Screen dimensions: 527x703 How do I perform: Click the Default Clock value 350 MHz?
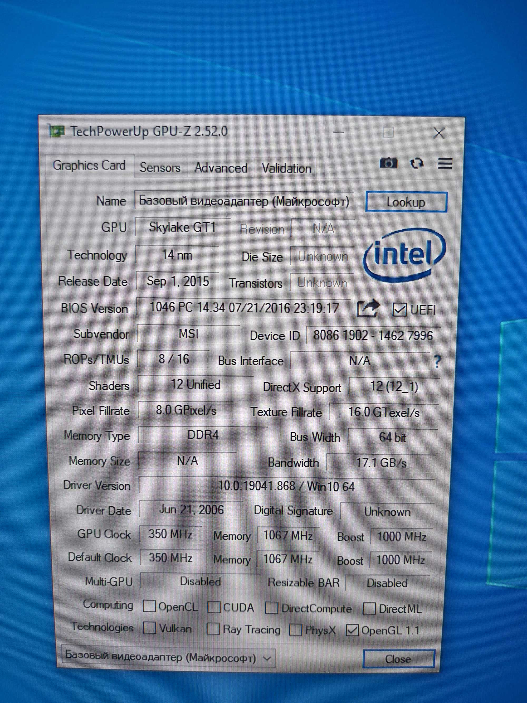pos(170,558)
